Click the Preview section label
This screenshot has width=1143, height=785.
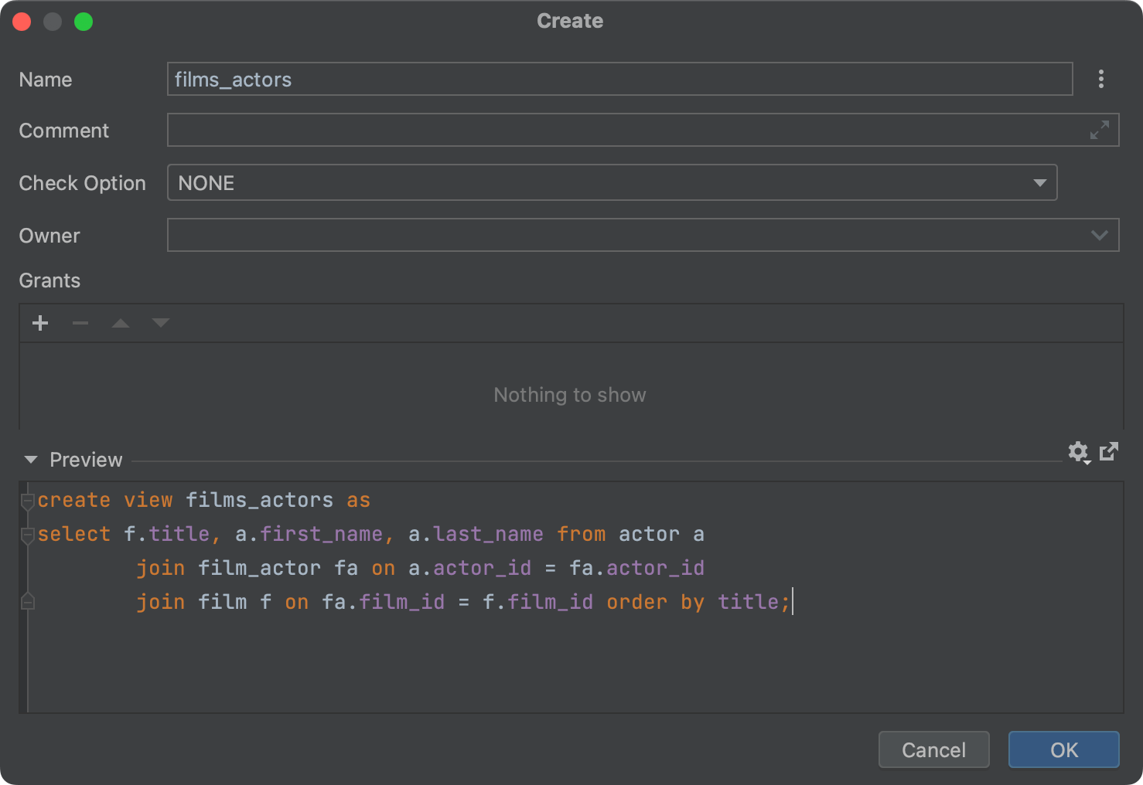pyautogui.click(x=86, y=460)
